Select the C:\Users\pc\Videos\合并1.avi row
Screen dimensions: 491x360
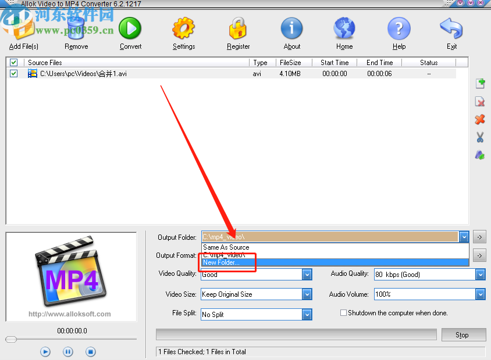(232, 74)
